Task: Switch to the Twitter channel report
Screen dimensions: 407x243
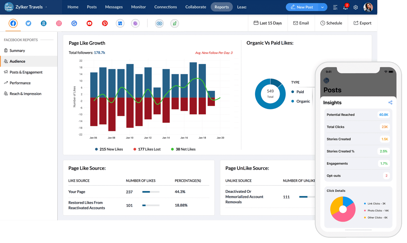Action: (28, 23)
